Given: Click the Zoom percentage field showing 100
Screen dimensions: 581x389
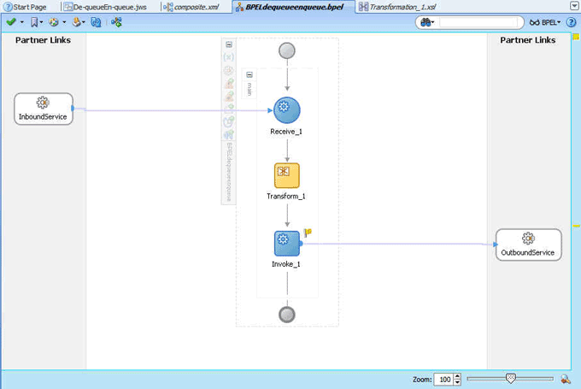Looking at the screenshot, I should (443, 380).
